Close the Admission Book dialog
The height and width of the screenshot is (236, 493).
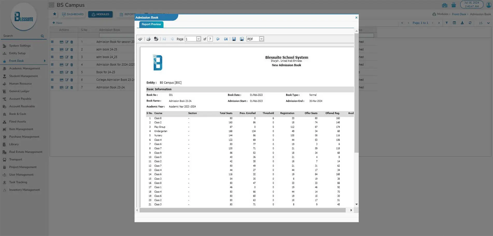tap(356, 18)
